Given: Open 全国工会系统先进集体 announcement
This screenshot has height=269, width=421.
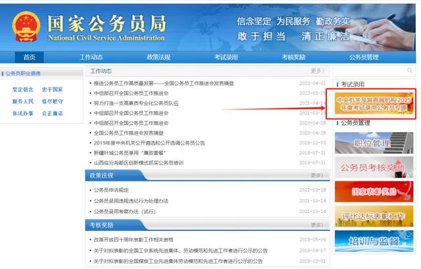Looking at the screenshot, I should point(181,251).
